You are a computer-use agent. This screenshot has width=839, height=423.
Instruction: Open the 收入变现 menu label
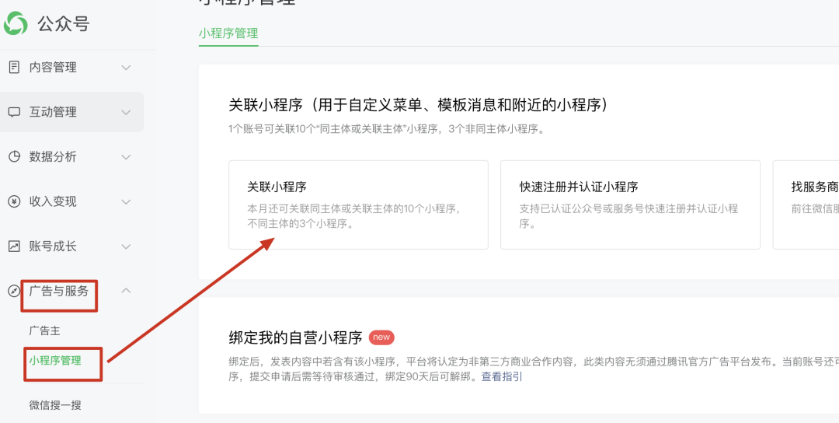pos(53,202)
